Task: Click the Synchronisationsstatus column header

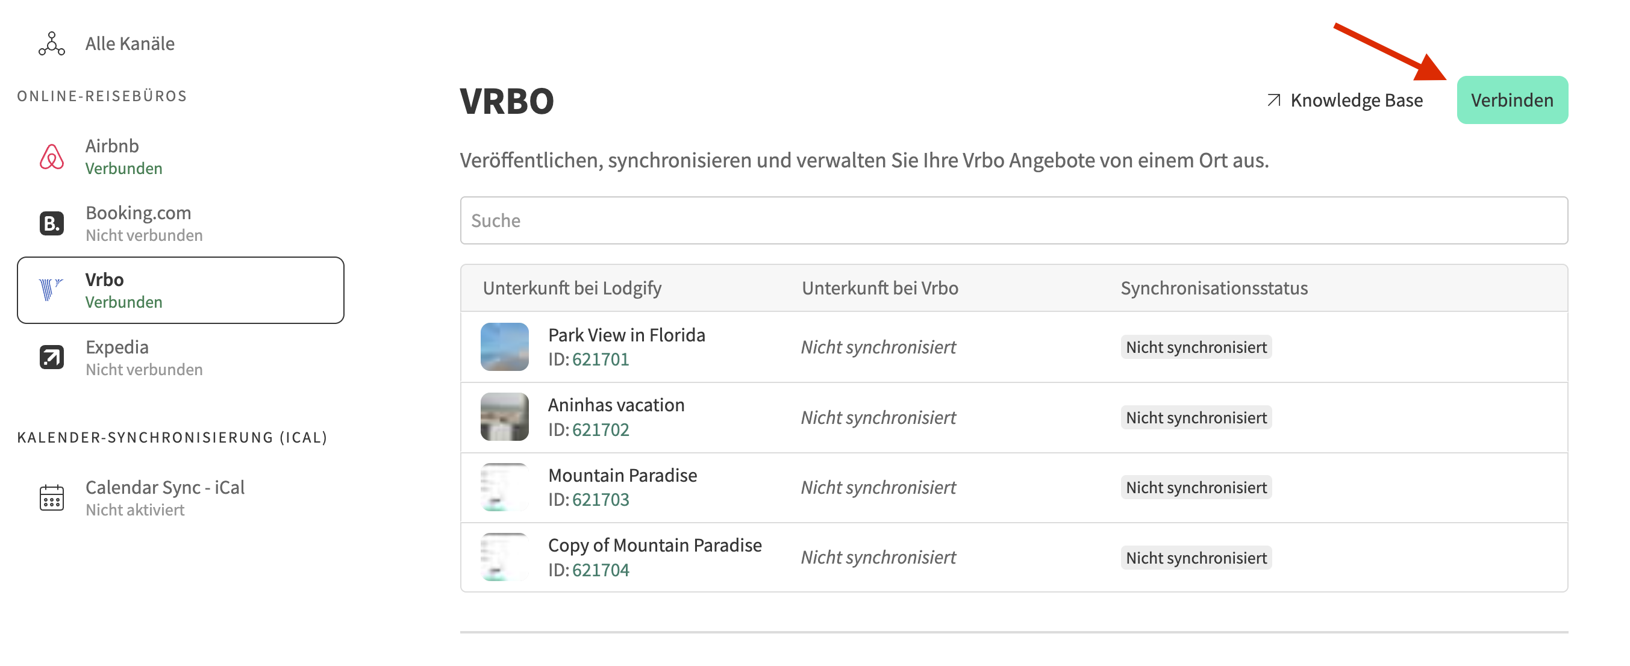Action: (1213, 288)
